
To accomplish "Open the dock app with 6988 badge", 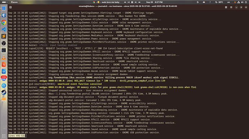I will click(4, 78).
